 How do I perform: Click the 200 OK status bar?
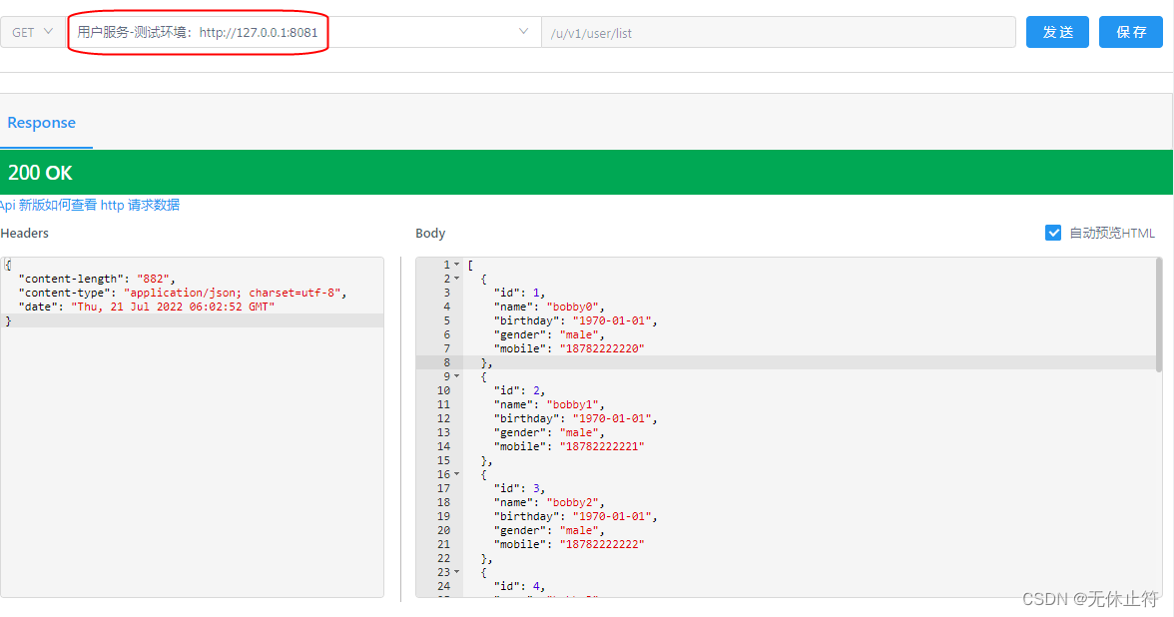(x=587, y=172)
